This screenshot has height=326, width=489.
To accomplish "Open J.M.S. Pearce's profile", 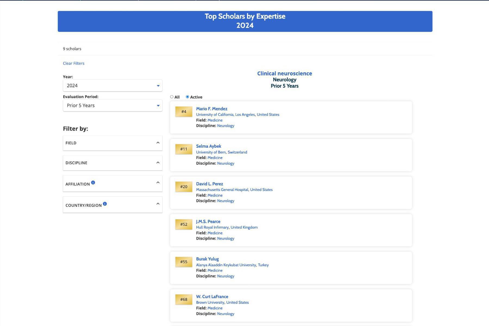I will (x=208, y=221).
